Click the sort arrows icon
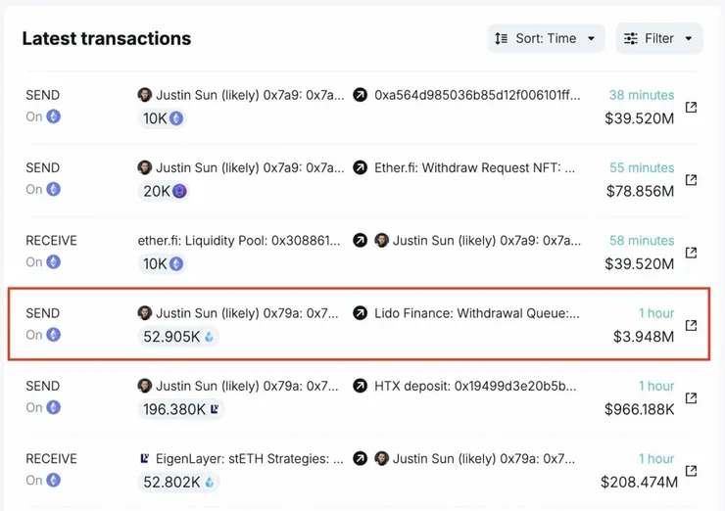Viewport: 725px width, 511px height. click(x=501, y=38)
